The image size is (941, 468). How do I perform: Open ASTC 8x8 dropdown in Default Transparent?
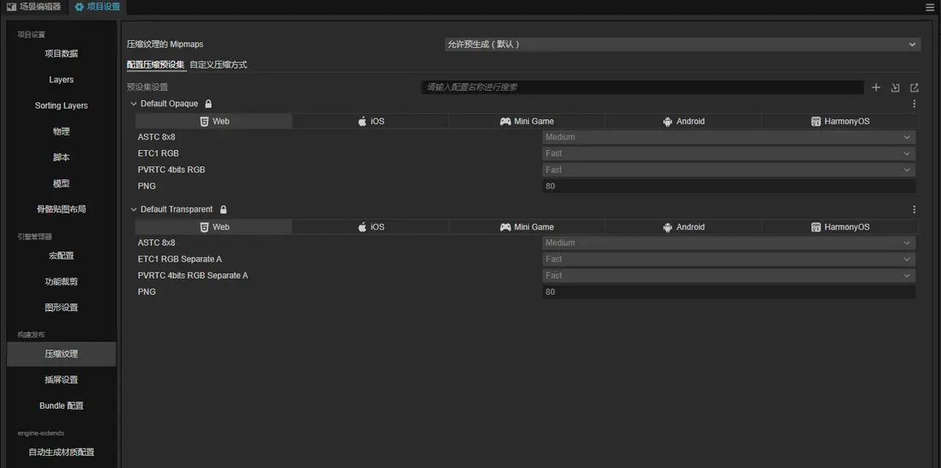pos(728,243)
